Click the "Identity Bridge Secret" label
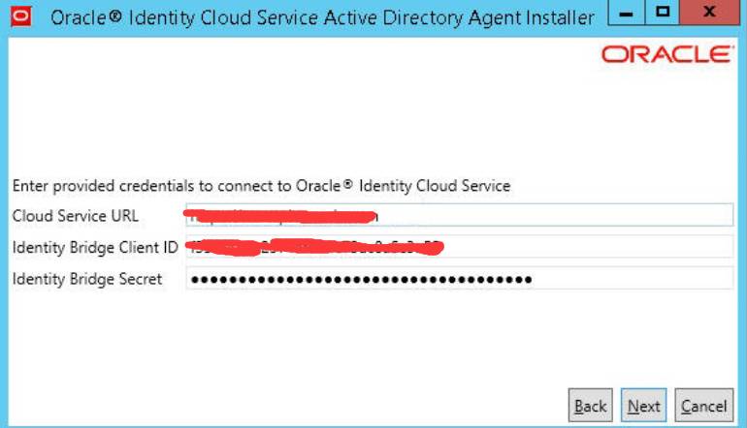The height and width of the screenshot is (428, 747). click(87, 279)
